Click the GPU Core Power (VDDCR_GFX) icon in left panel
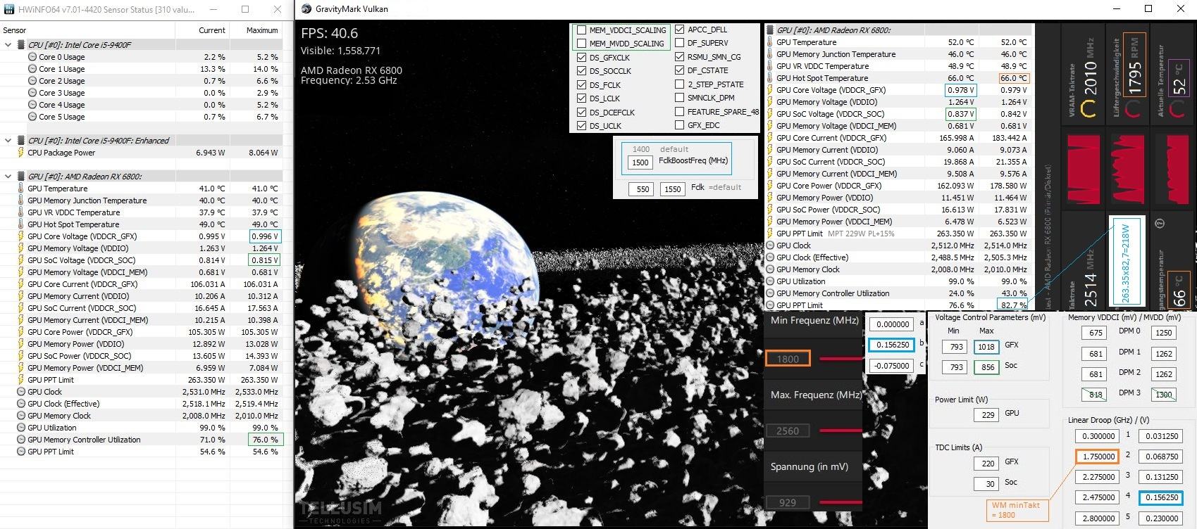Image resolution: width=1197 pixels, height=529 pixels. tap(20, 332)
